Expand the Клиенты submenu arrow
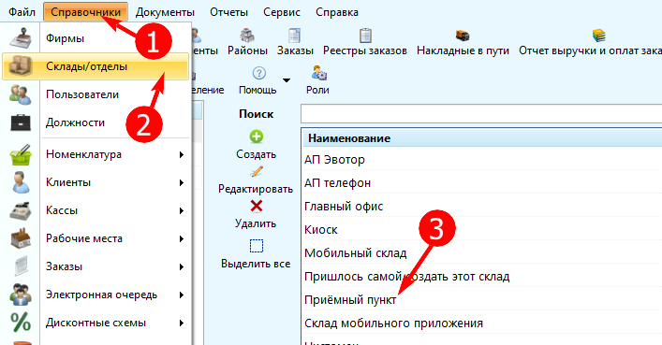The width and height of the screenshot is (662, 345). coord(182,182)
